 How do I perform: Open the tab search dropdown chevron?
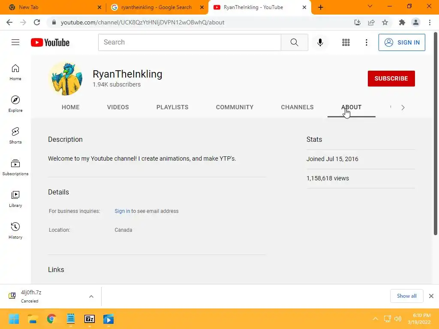click(x=370, y=6)
